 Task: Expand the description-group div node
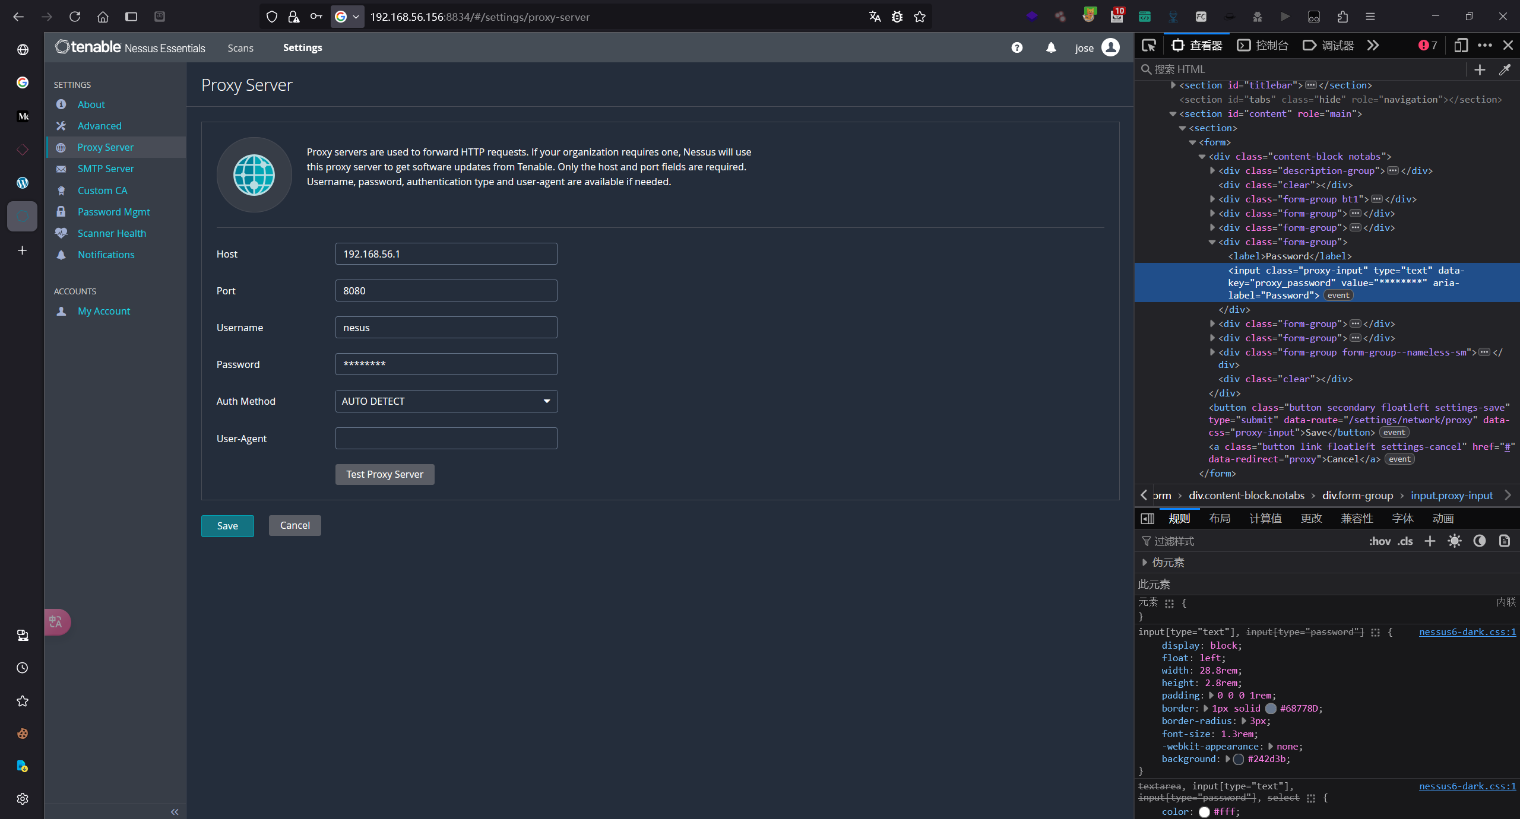click(x=1212, y=171)
